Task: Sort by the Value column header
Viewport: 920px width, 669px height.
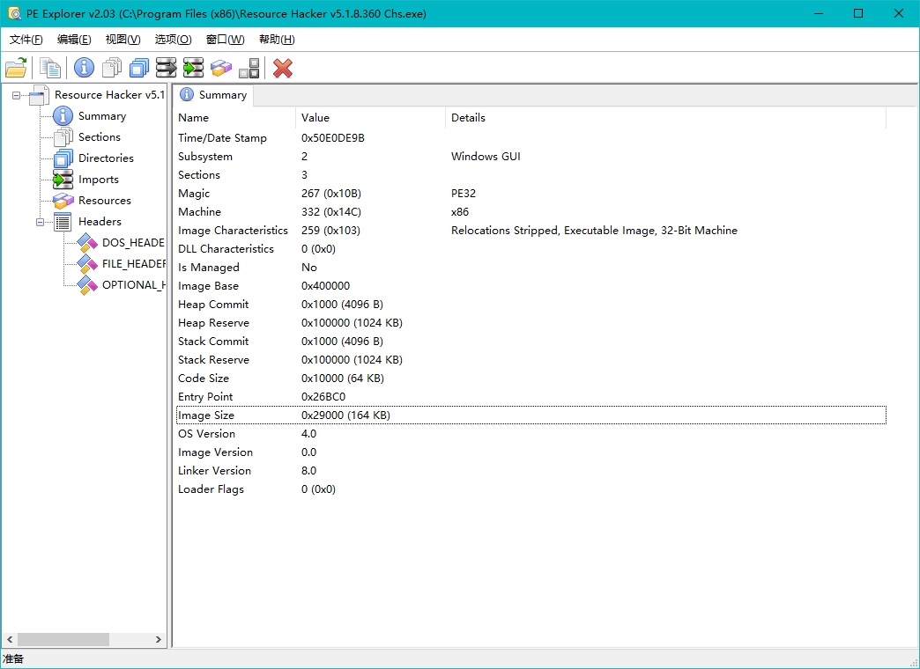Action: [371, 118]
